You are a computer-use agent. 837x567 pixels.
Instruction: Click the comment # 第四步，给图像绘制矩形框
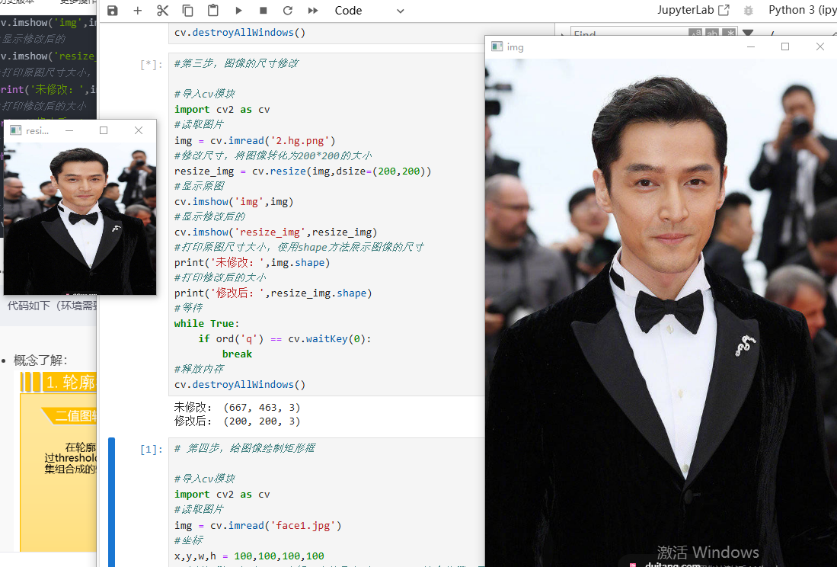click(244, 448)
